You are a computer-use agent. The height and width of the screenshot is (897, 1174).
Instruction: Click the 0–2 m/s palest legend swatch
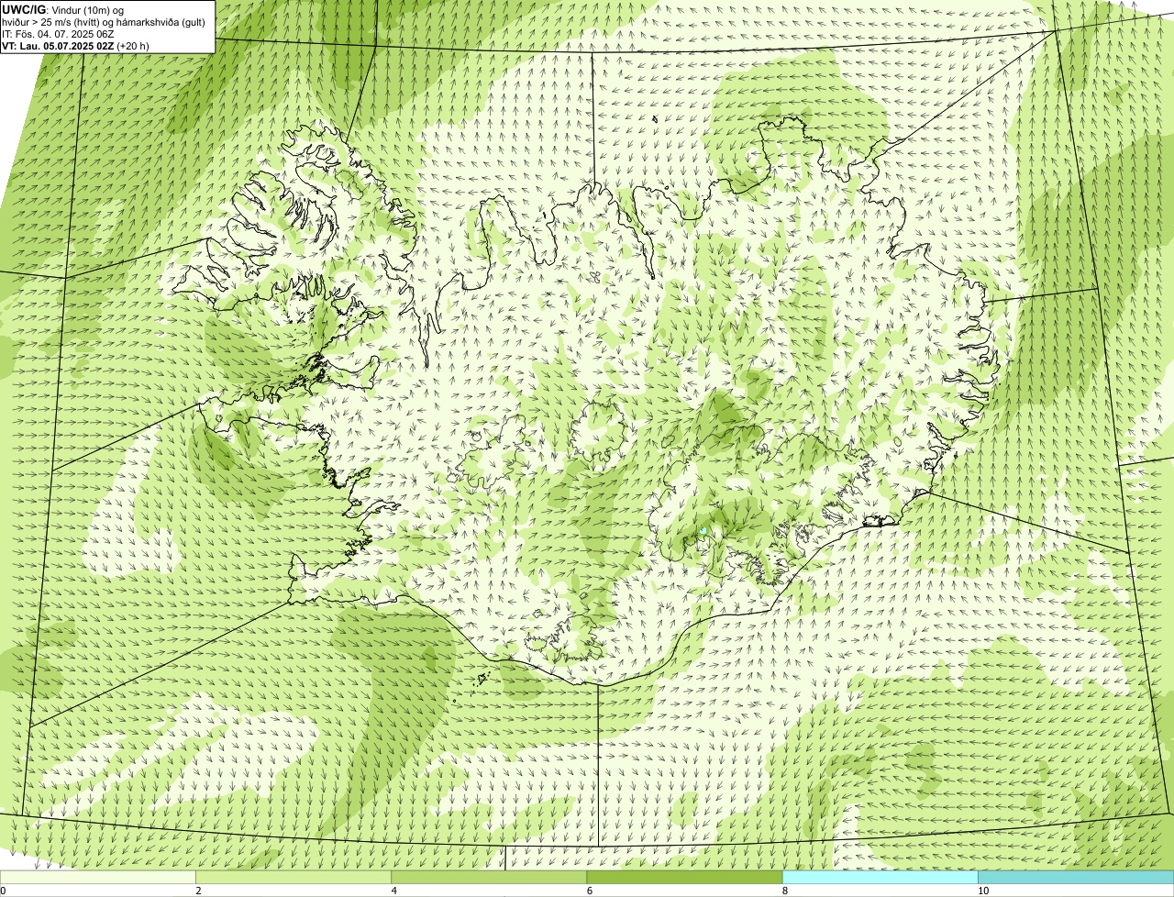click(x=98, y=878)
